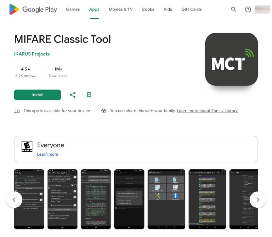Click the MIFARE Classic Tool title
This screenshot has height=237, width=272.
click(63, 39)
